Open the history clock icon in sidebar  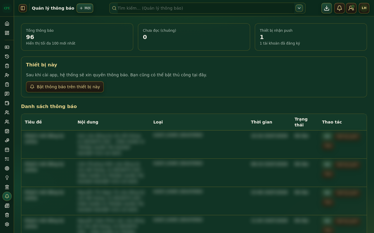click(x=7, y=57)
